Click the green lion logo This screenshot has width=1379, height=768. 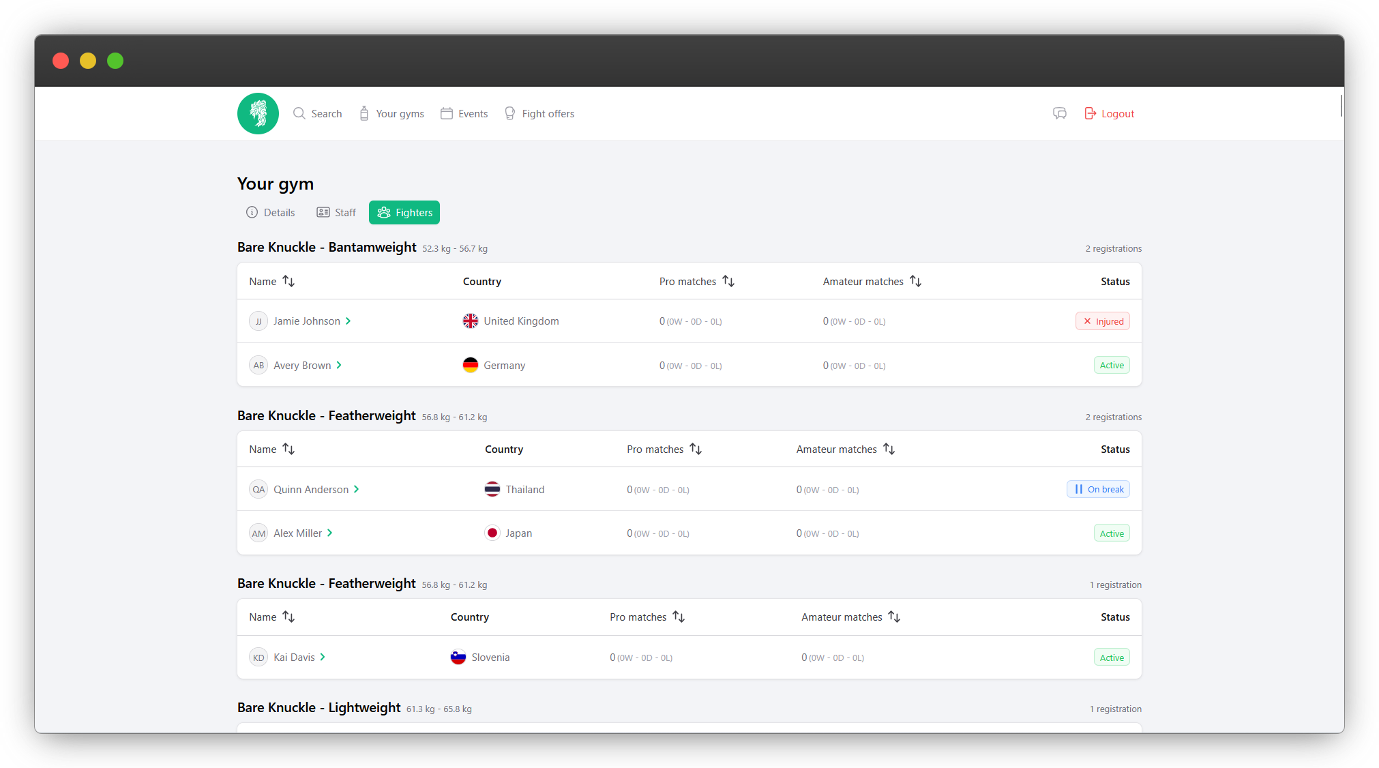258,113
